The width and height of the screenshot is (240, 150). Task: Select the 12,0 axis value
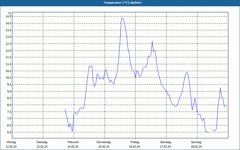[8, 50]
